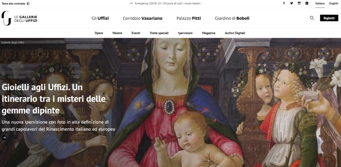341x167 pixels.
Task: Open the Instagram social icon
Action: pos(299,3)
